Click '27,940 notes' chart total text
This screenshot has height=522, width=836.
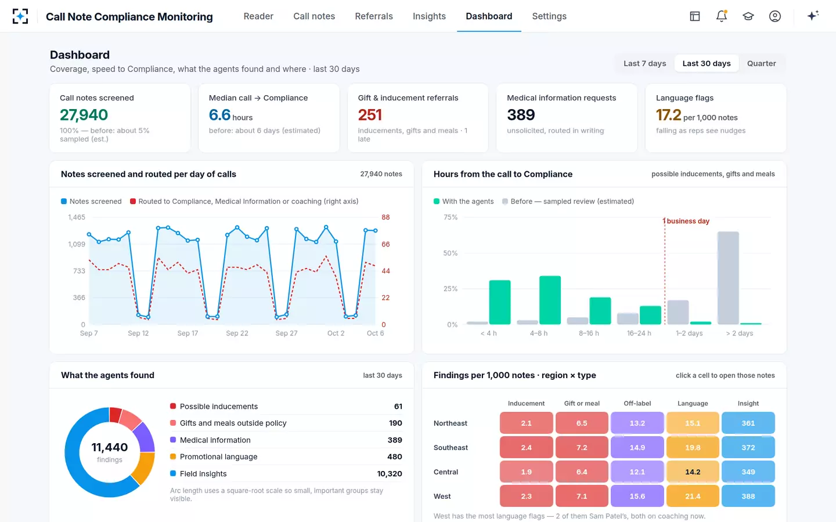pyautogui.click(x=381, y=174)
